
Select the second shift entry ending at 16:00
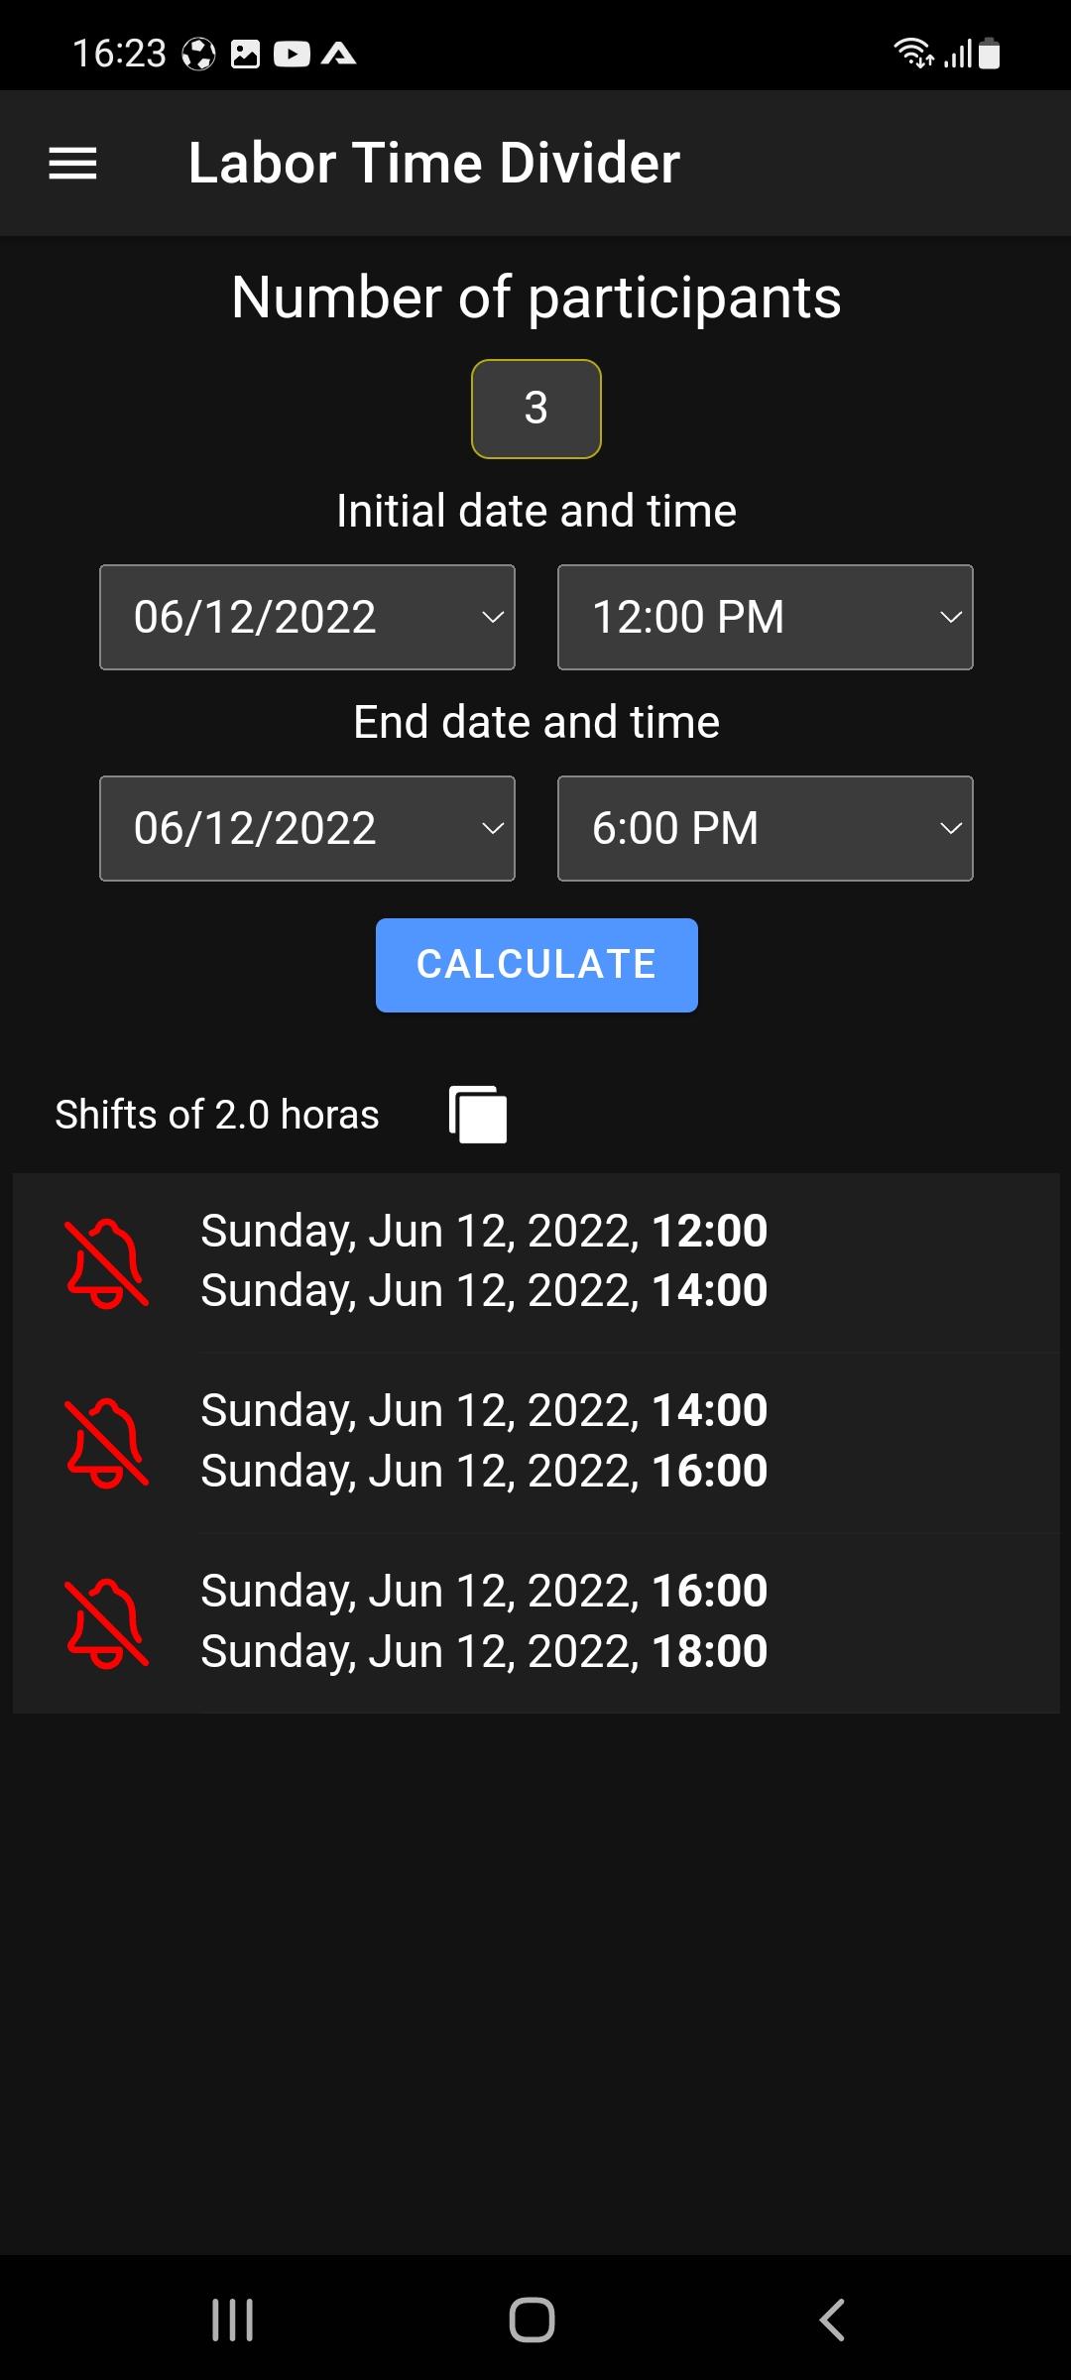536,1443
